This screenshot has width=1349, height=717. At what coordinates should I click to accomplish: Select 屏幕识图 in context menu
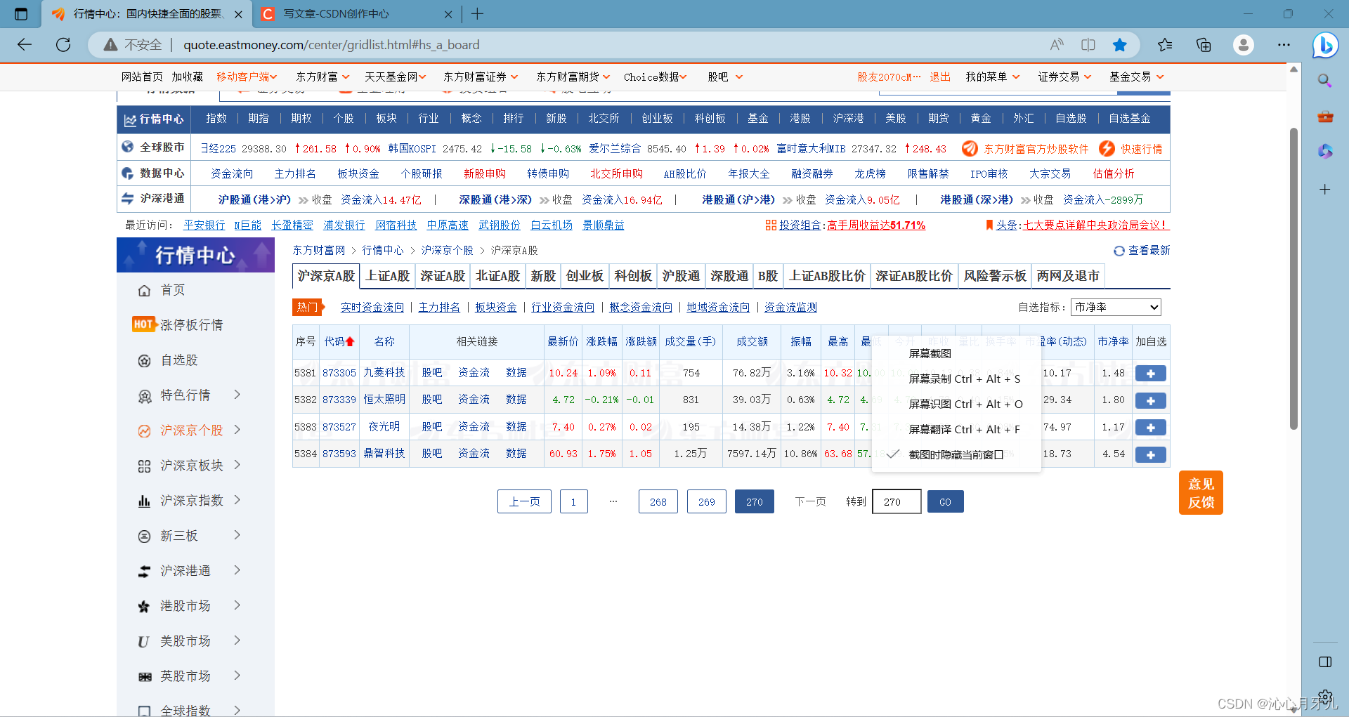pyautogui.click(x=956, y=404)
